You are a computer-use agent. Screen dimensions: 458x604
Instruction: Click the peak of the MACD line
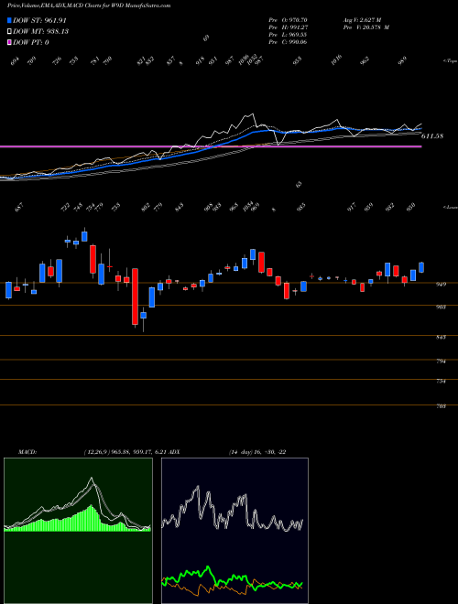pos(92,479)
